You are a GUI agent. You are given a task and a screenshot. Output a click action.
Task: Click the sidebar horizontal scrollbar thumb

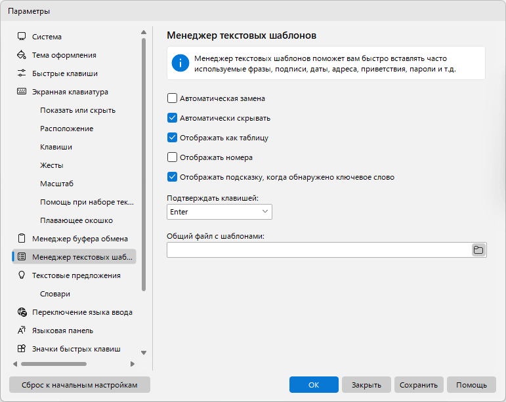[54, 364]
